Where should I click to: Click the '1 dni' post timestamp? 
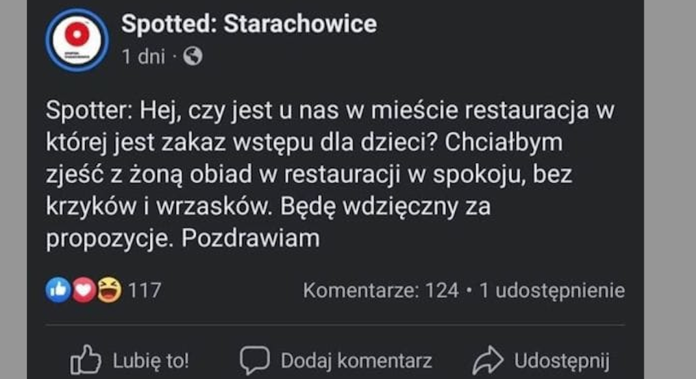click(x=143, y=57)
